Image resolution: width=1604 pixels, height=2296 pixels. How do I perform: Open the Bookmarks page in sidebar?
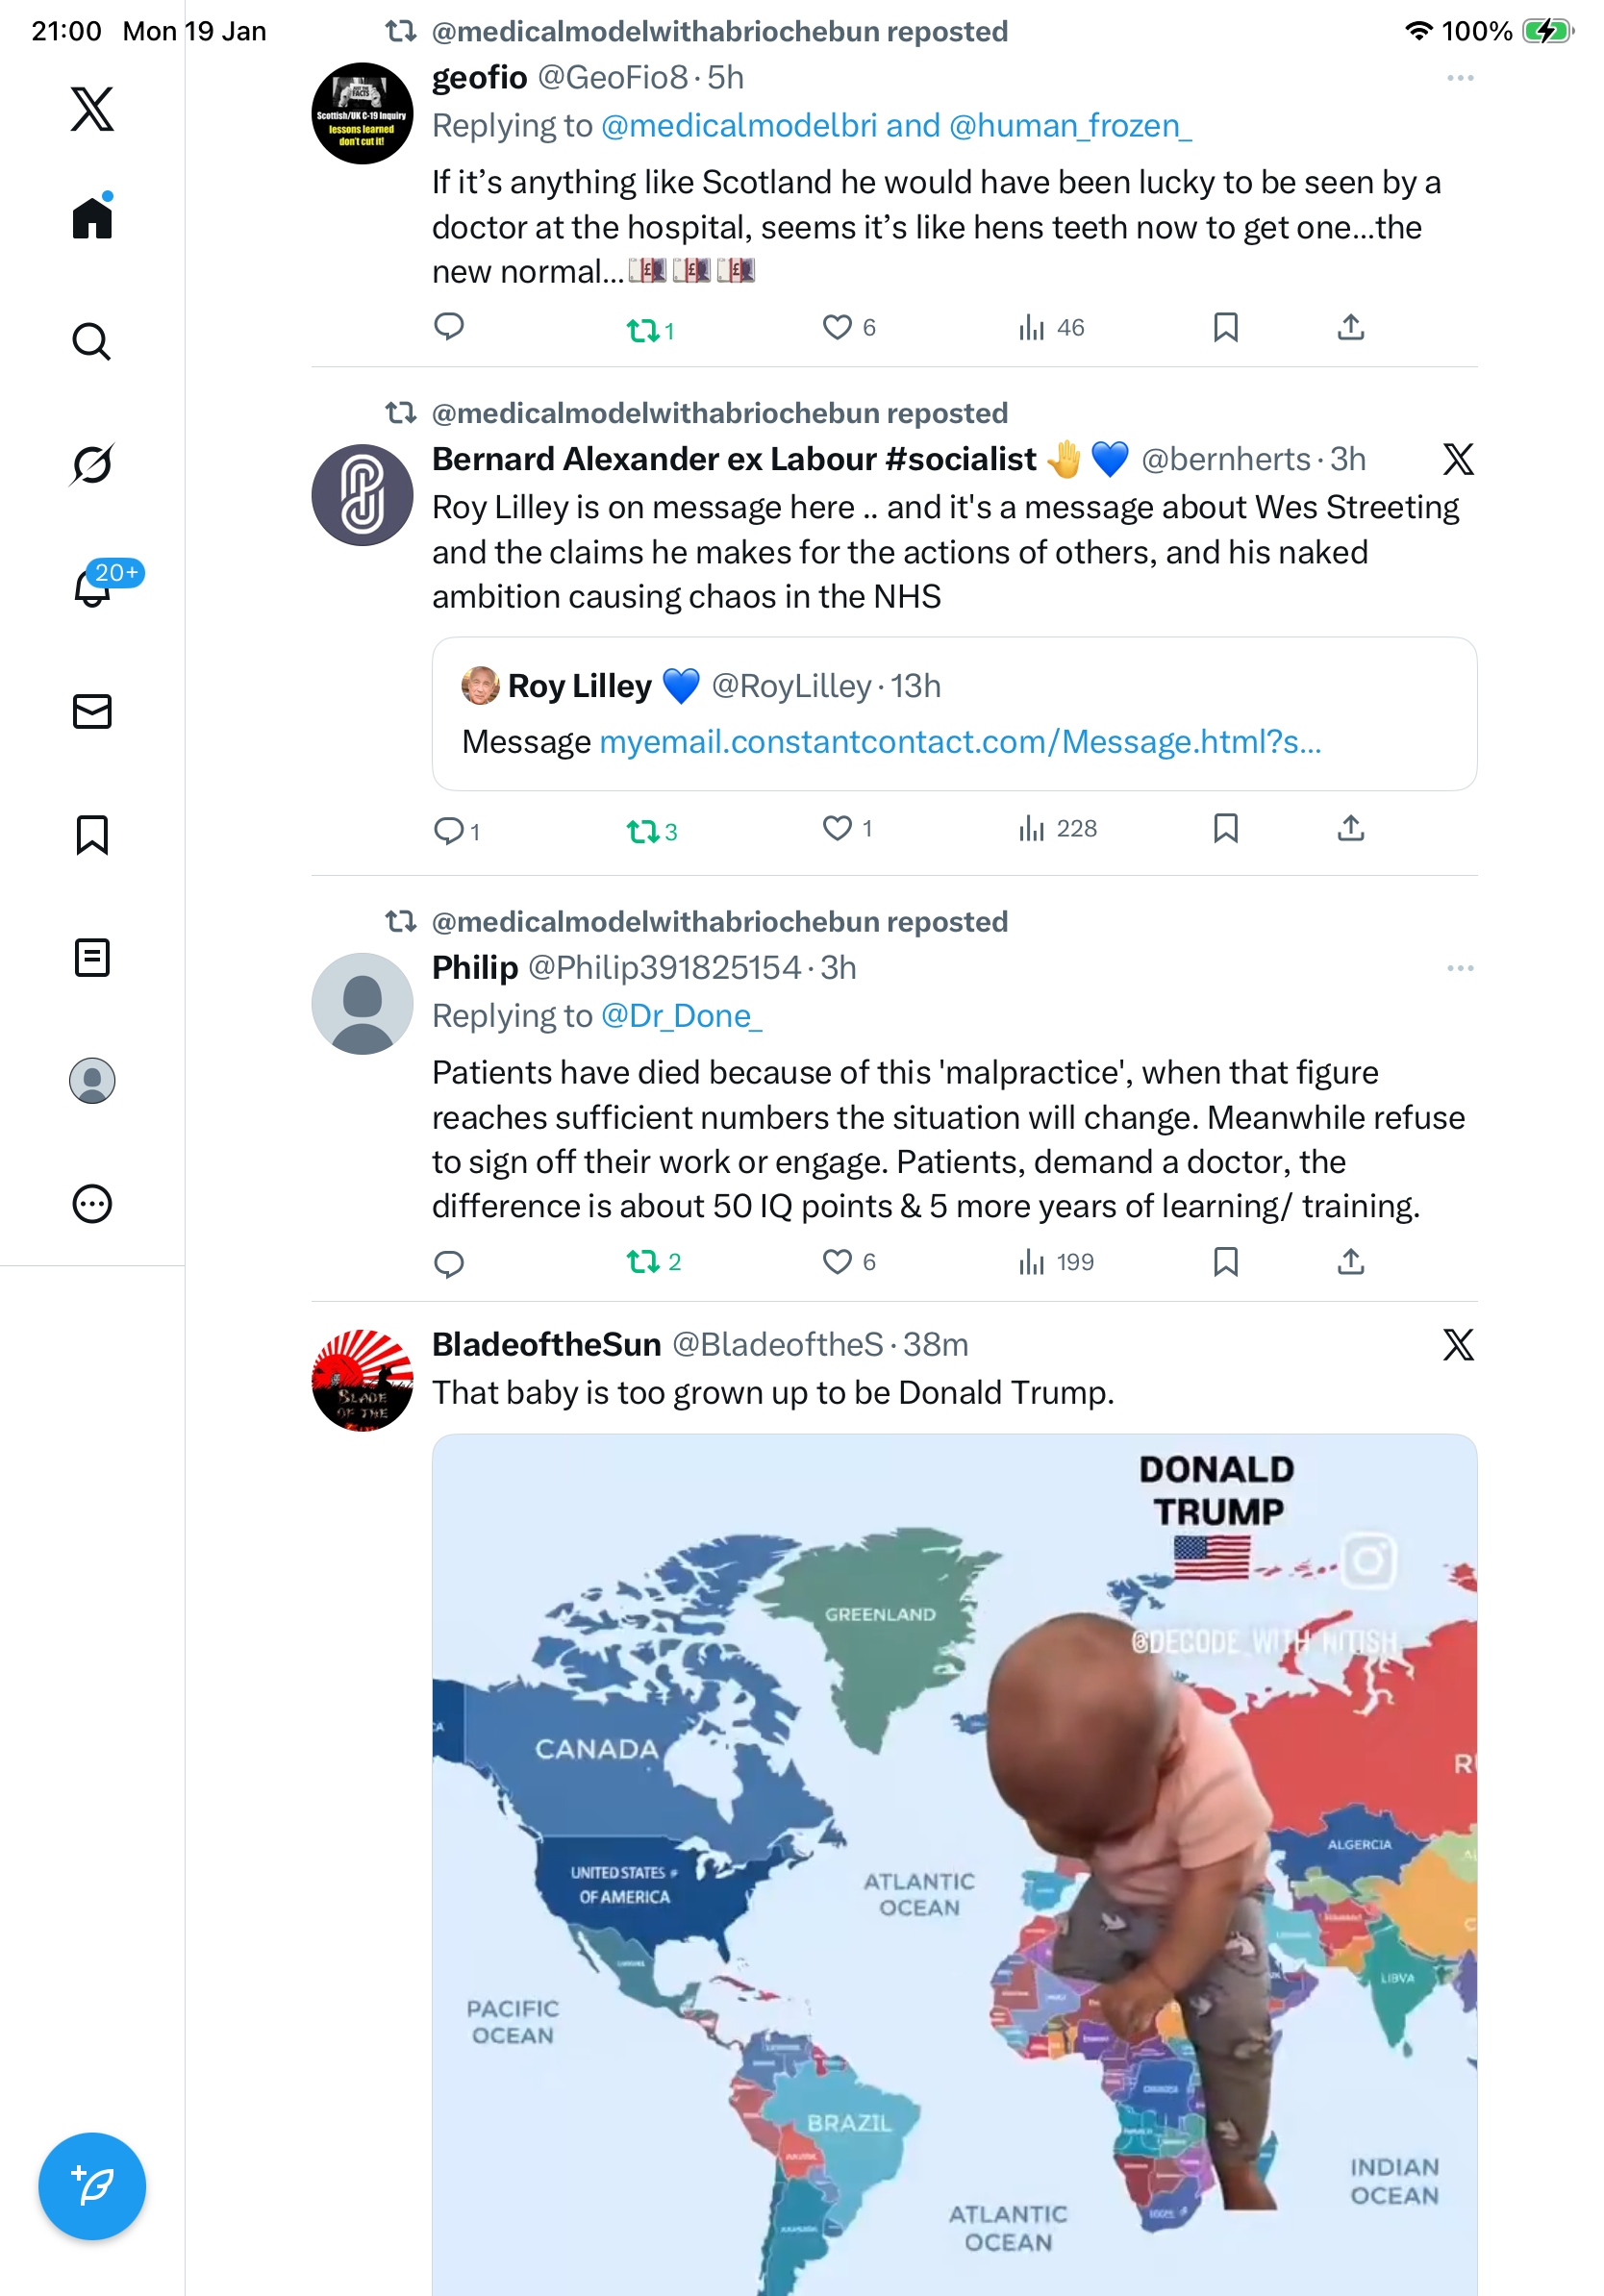tap(92, 834)
